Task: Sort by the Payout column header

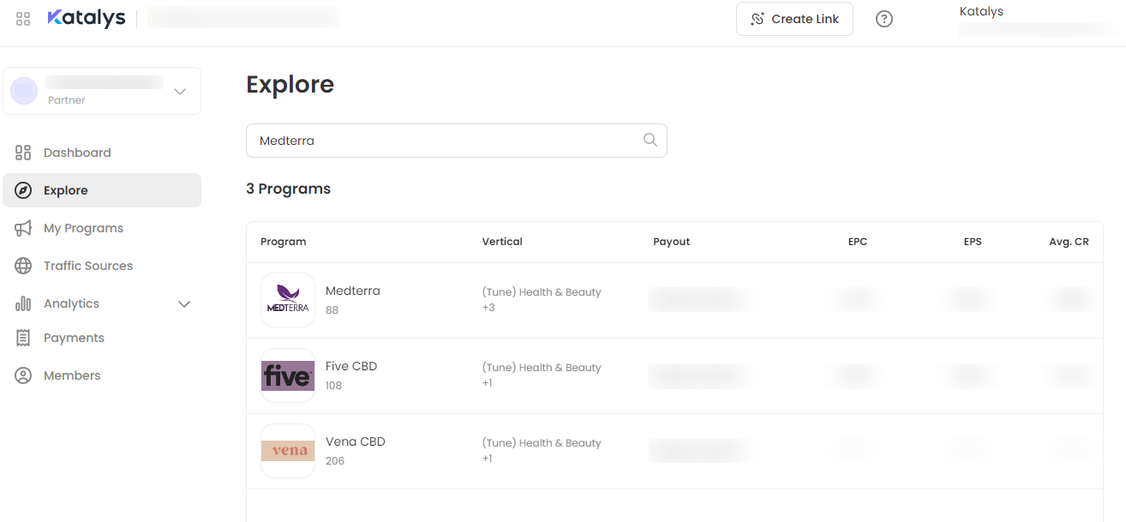Action: 671,242
